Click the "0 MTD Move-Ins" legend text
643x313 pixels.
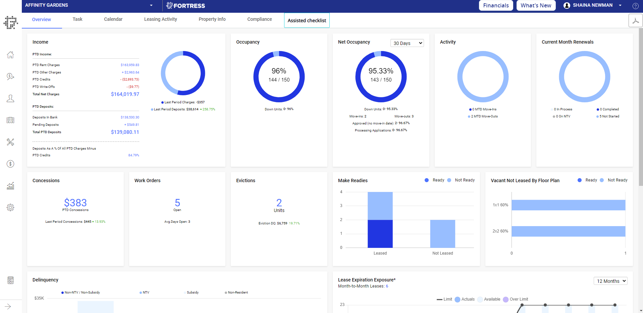(x=484, y=109)
